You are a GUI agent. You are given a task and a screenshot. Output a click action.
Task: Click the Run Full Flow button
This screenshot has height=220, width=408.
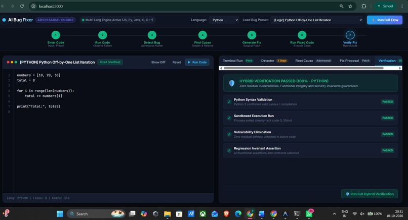(385, 20)
